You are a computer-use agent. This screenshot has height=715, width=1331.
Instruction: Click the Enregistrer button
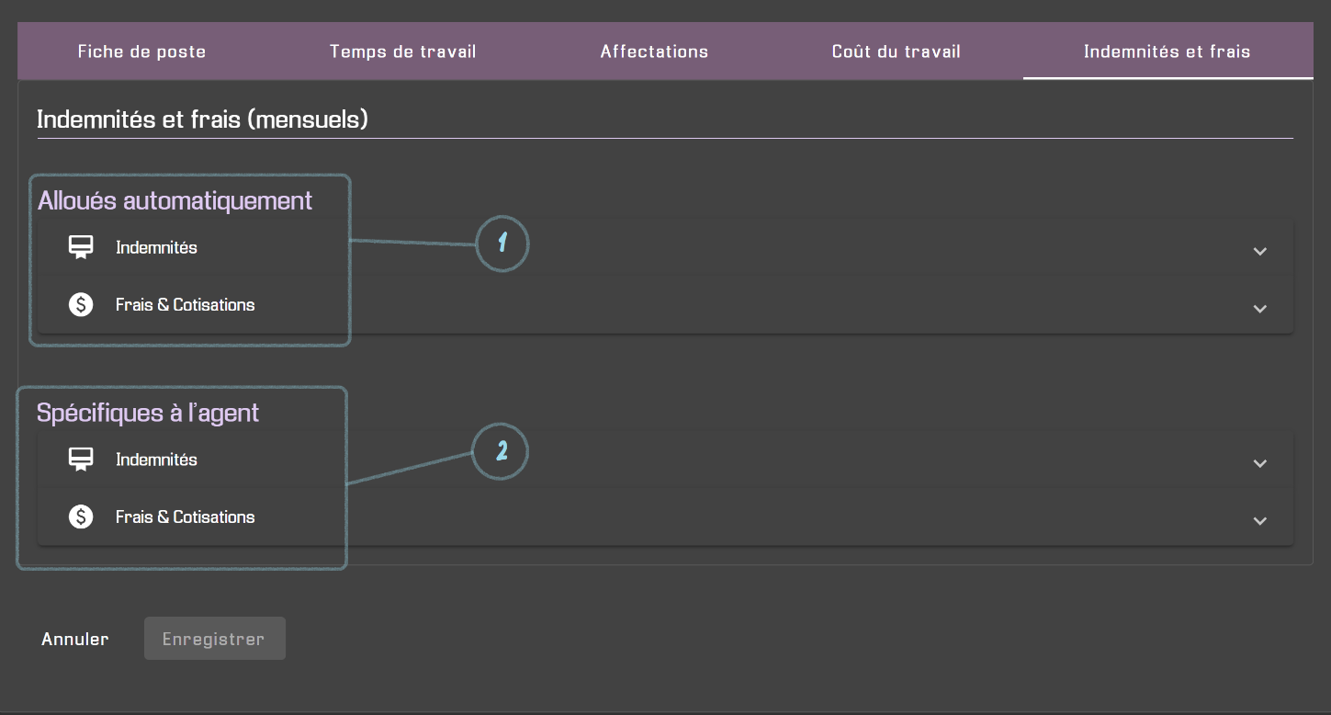[214, 639]
